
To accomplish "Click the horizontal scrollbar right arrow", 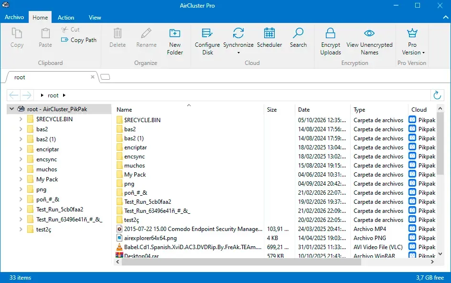I will click(432, 262).
